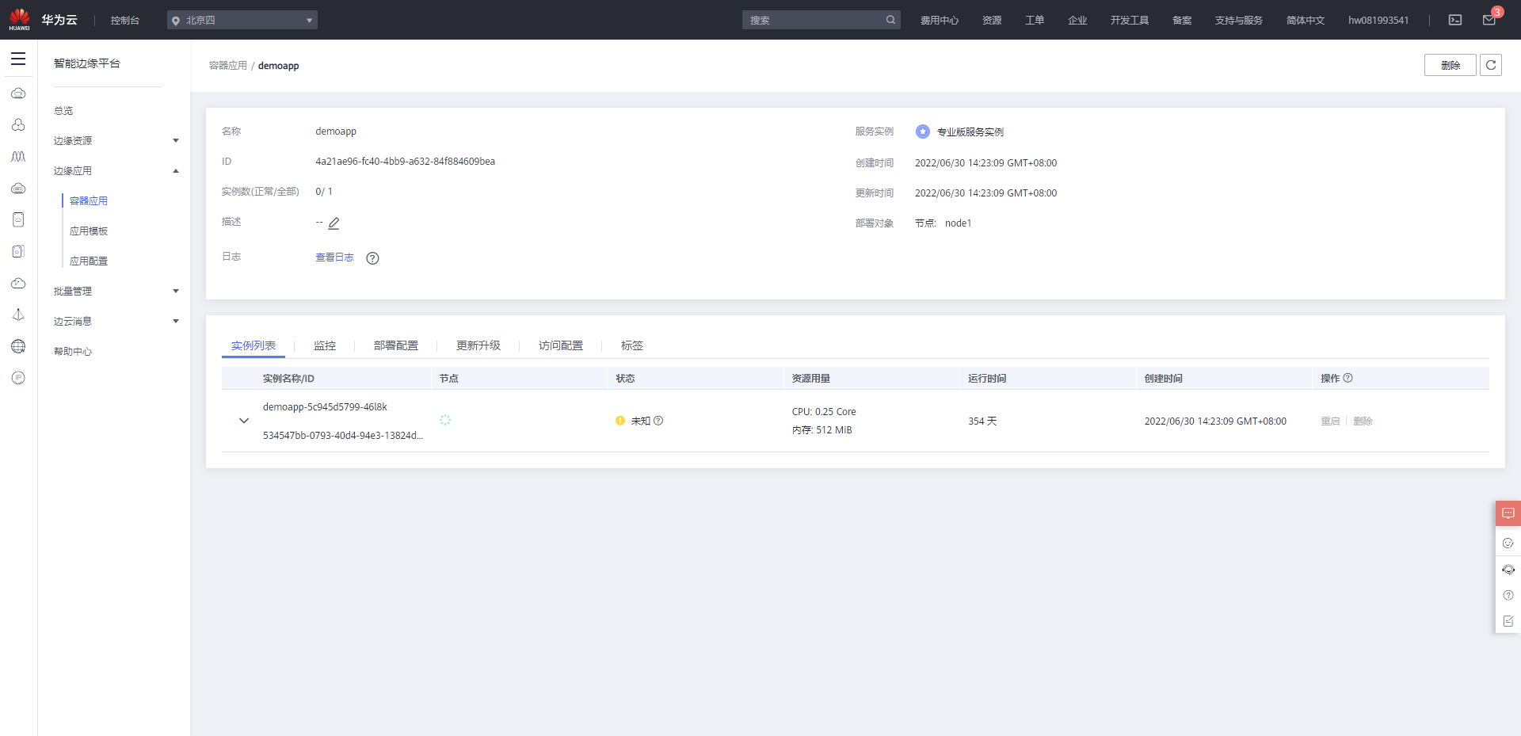This screenshot has height=736, width=1521.
Task: Open the 北京四 region dropdown
Action: click(242, 20)
